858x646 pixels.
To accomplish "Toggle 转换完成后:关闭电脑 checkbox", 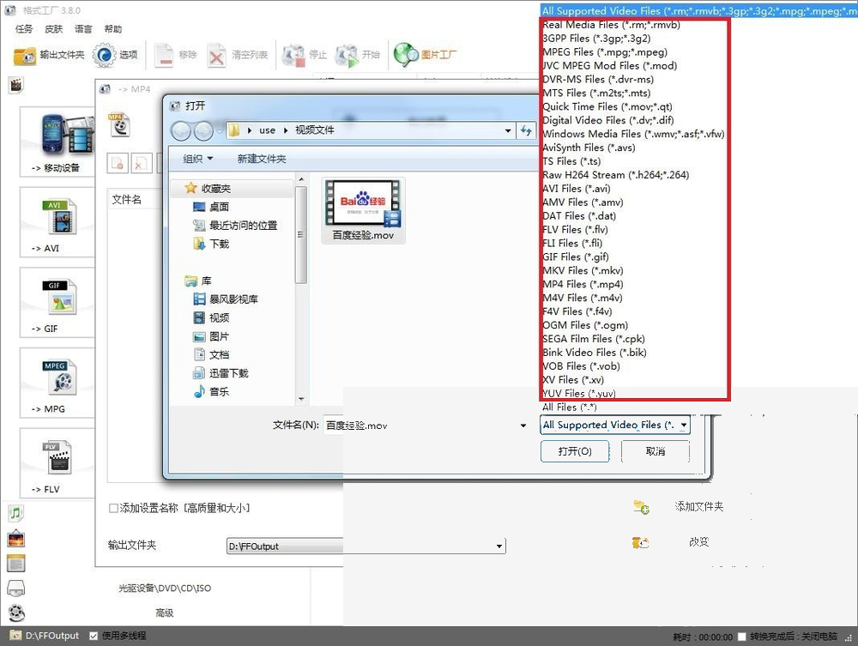I will [x=741, y=637].
